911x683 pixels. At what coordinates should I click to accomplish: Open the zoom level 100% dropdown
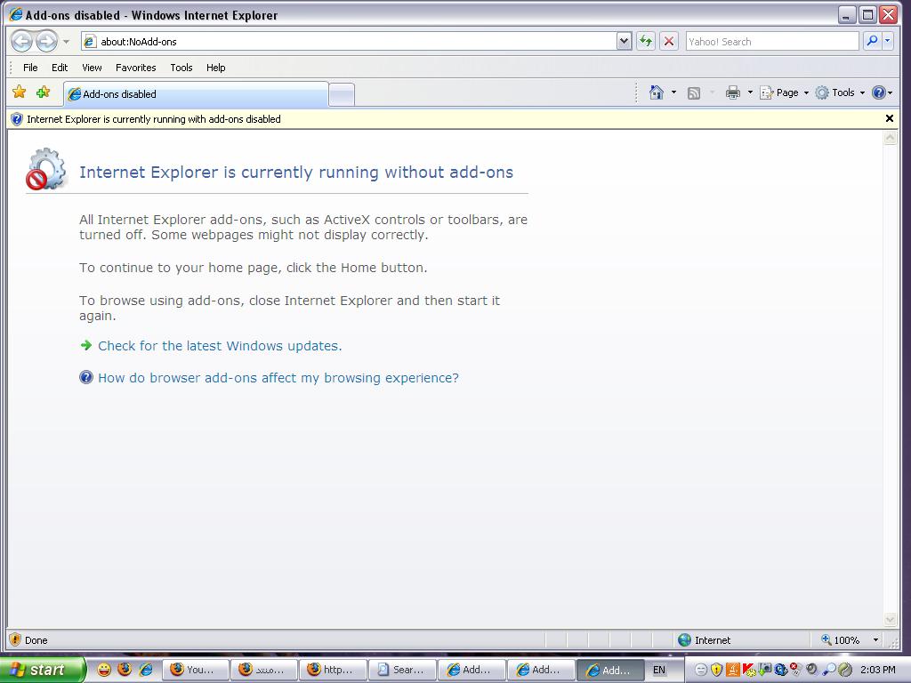point(875,639)
